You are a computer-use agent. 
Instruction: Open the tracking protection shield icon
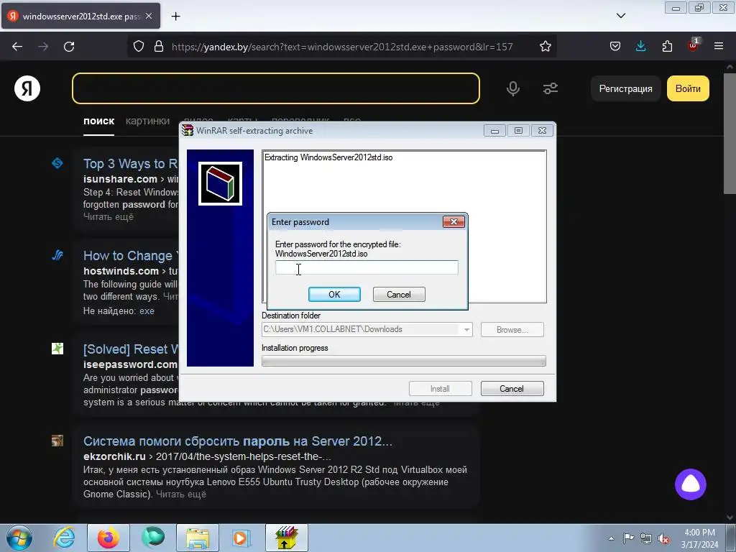point(139,47)
